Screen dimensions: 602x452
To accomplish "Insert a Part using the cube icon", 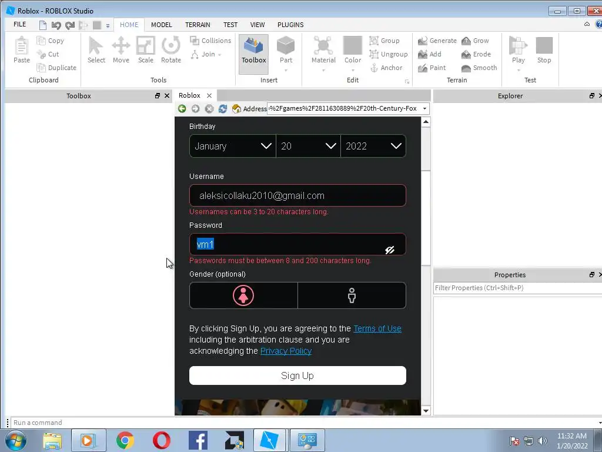I will [286, 45].
